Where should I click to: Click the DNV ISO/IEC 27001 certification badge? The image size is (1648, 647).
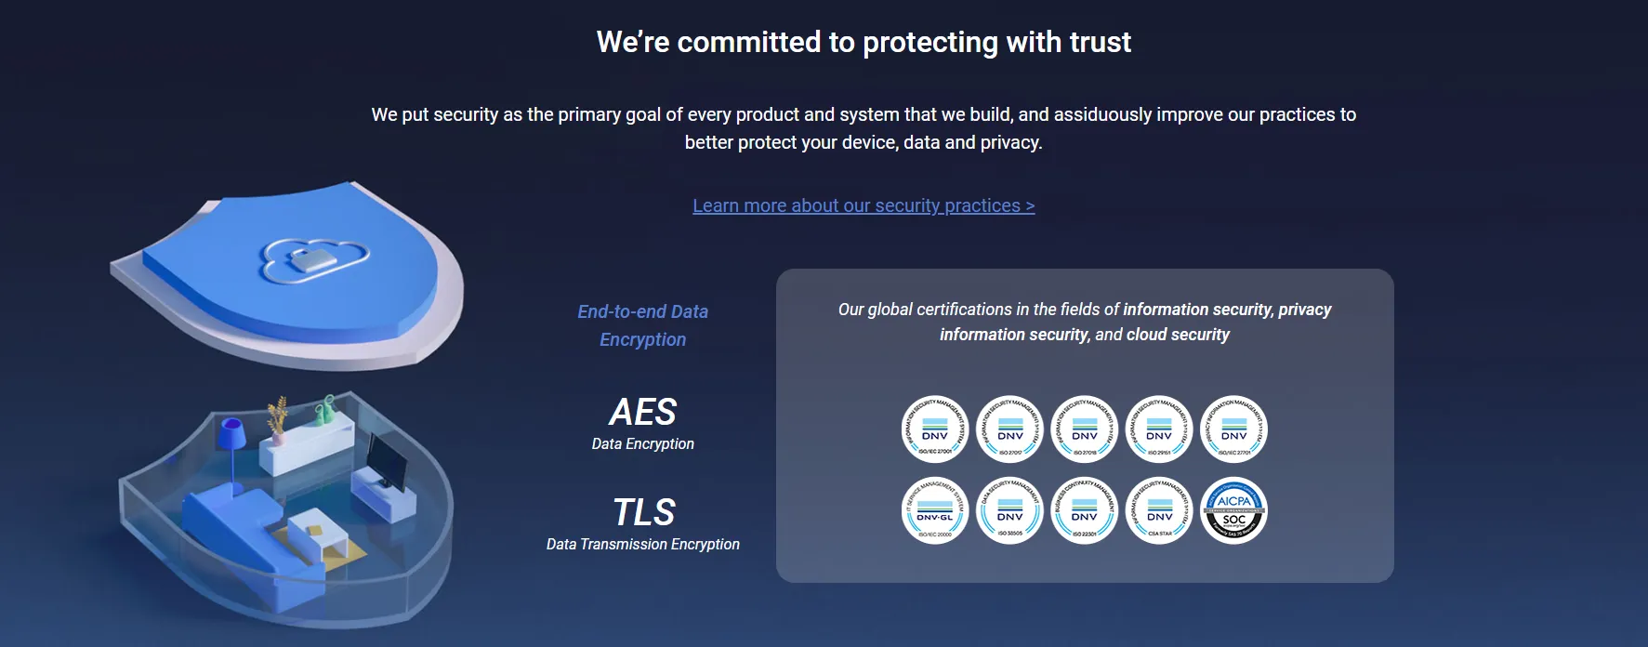pyautogui.click(x=935, y=429)
